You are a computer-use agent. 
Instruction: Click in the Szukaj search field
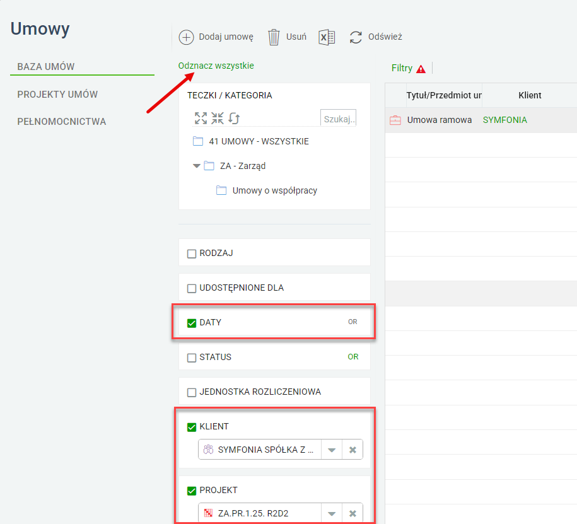[338, 118]
